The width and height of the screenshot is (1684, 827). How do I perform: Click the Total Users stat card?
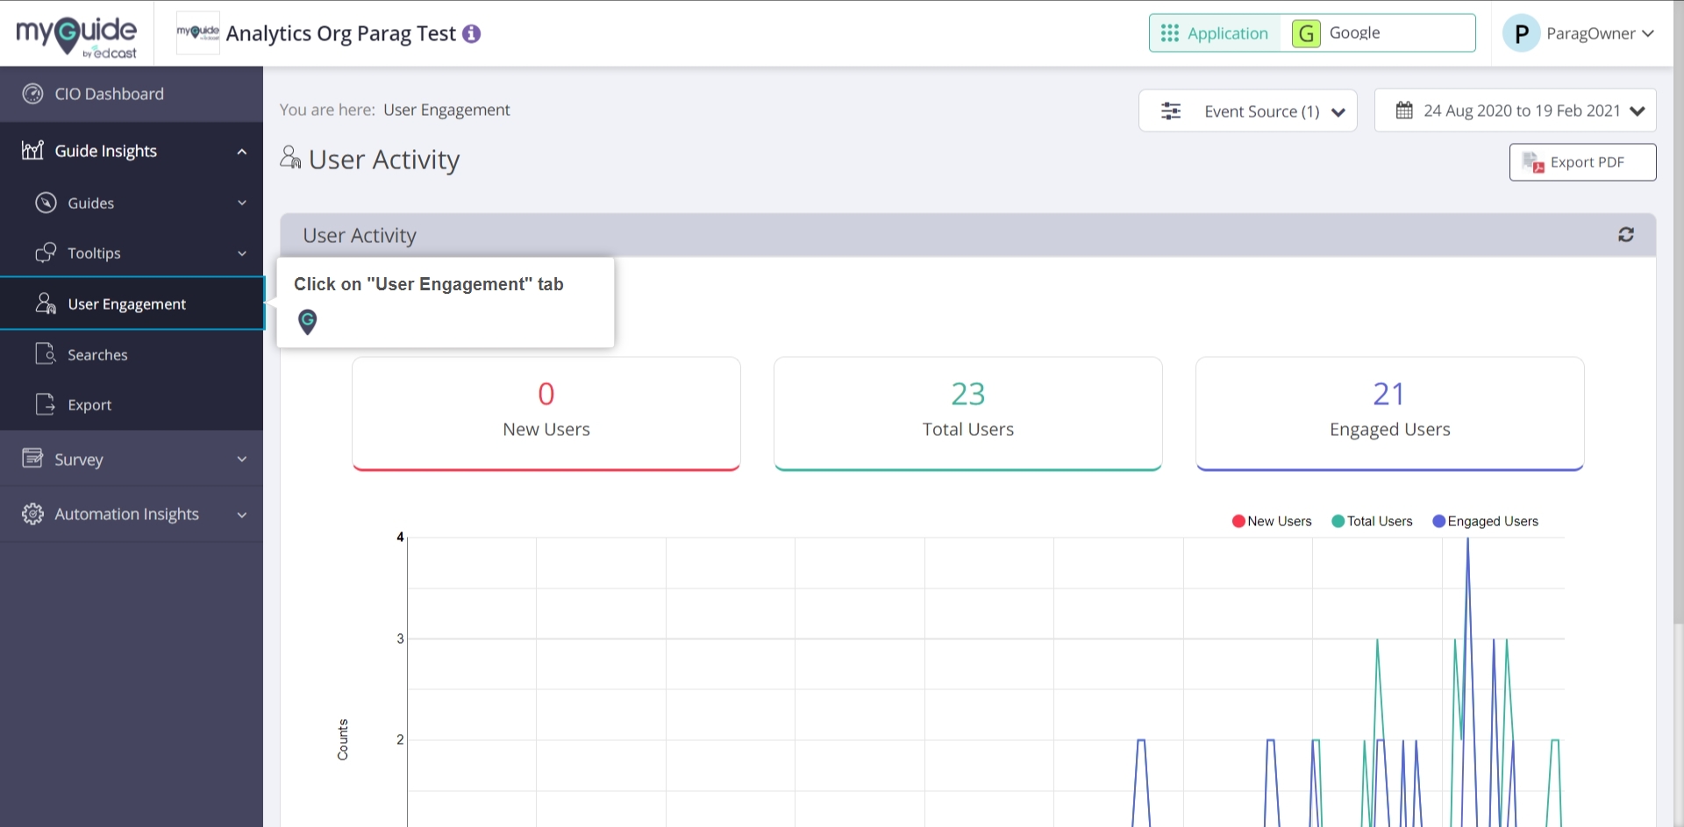pyautogui.click(x=968, y=414)
